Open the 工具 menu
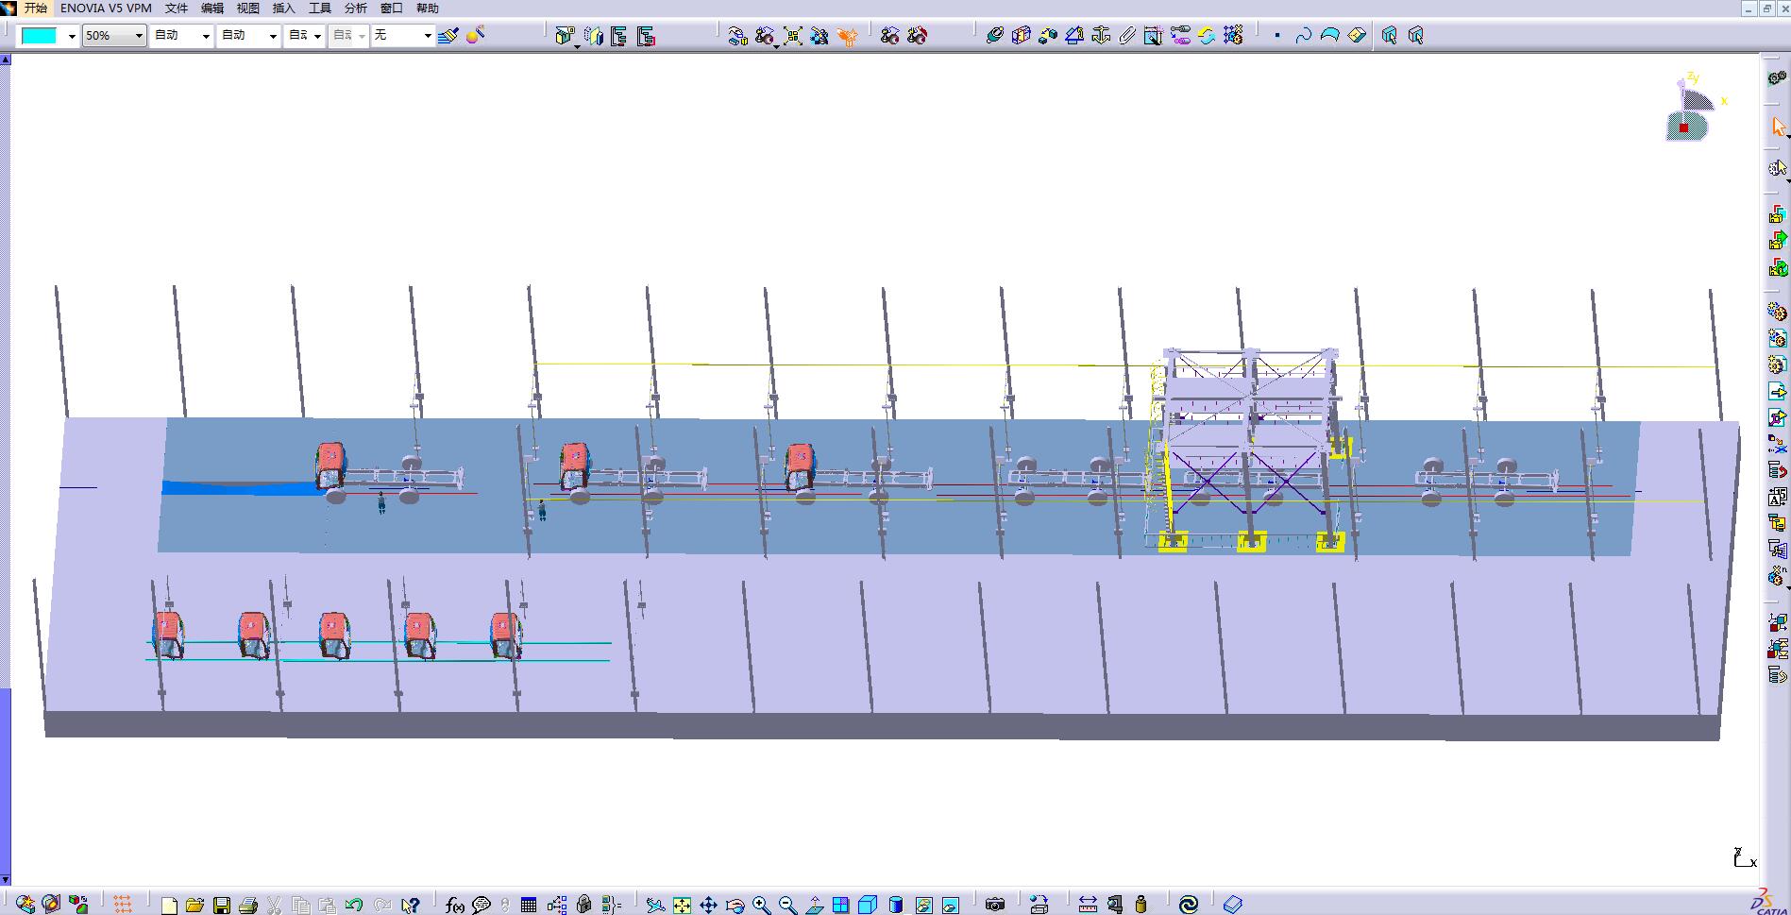1791x915 pixels. [x=320, y=8]
